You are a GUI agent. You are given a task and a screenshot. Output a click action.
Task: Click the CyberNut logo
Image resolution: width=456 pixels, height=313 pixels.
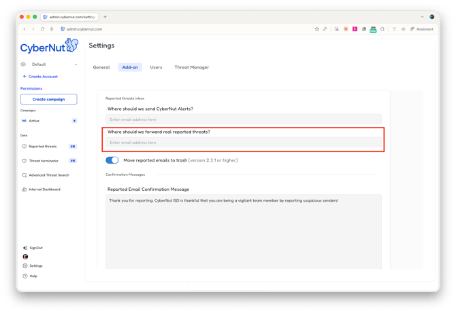[49, 45]
